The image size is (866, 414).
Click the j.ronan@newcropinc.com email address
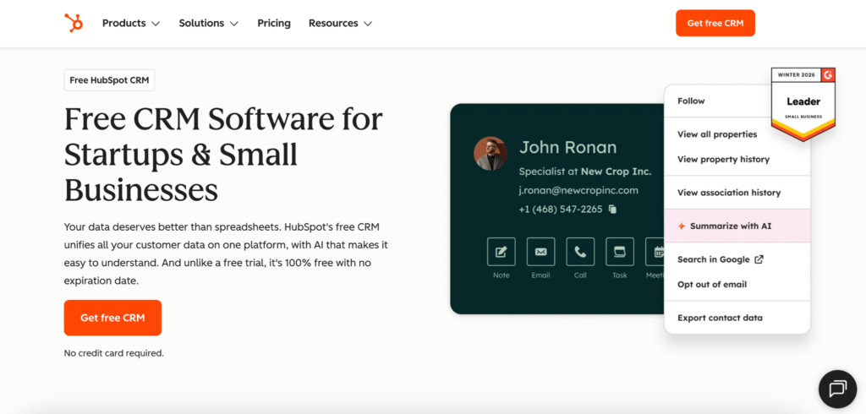[578, 190]
